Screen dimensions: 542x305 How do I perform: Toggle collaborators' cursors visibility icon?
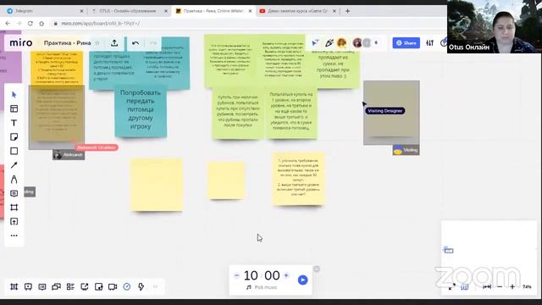315,43
